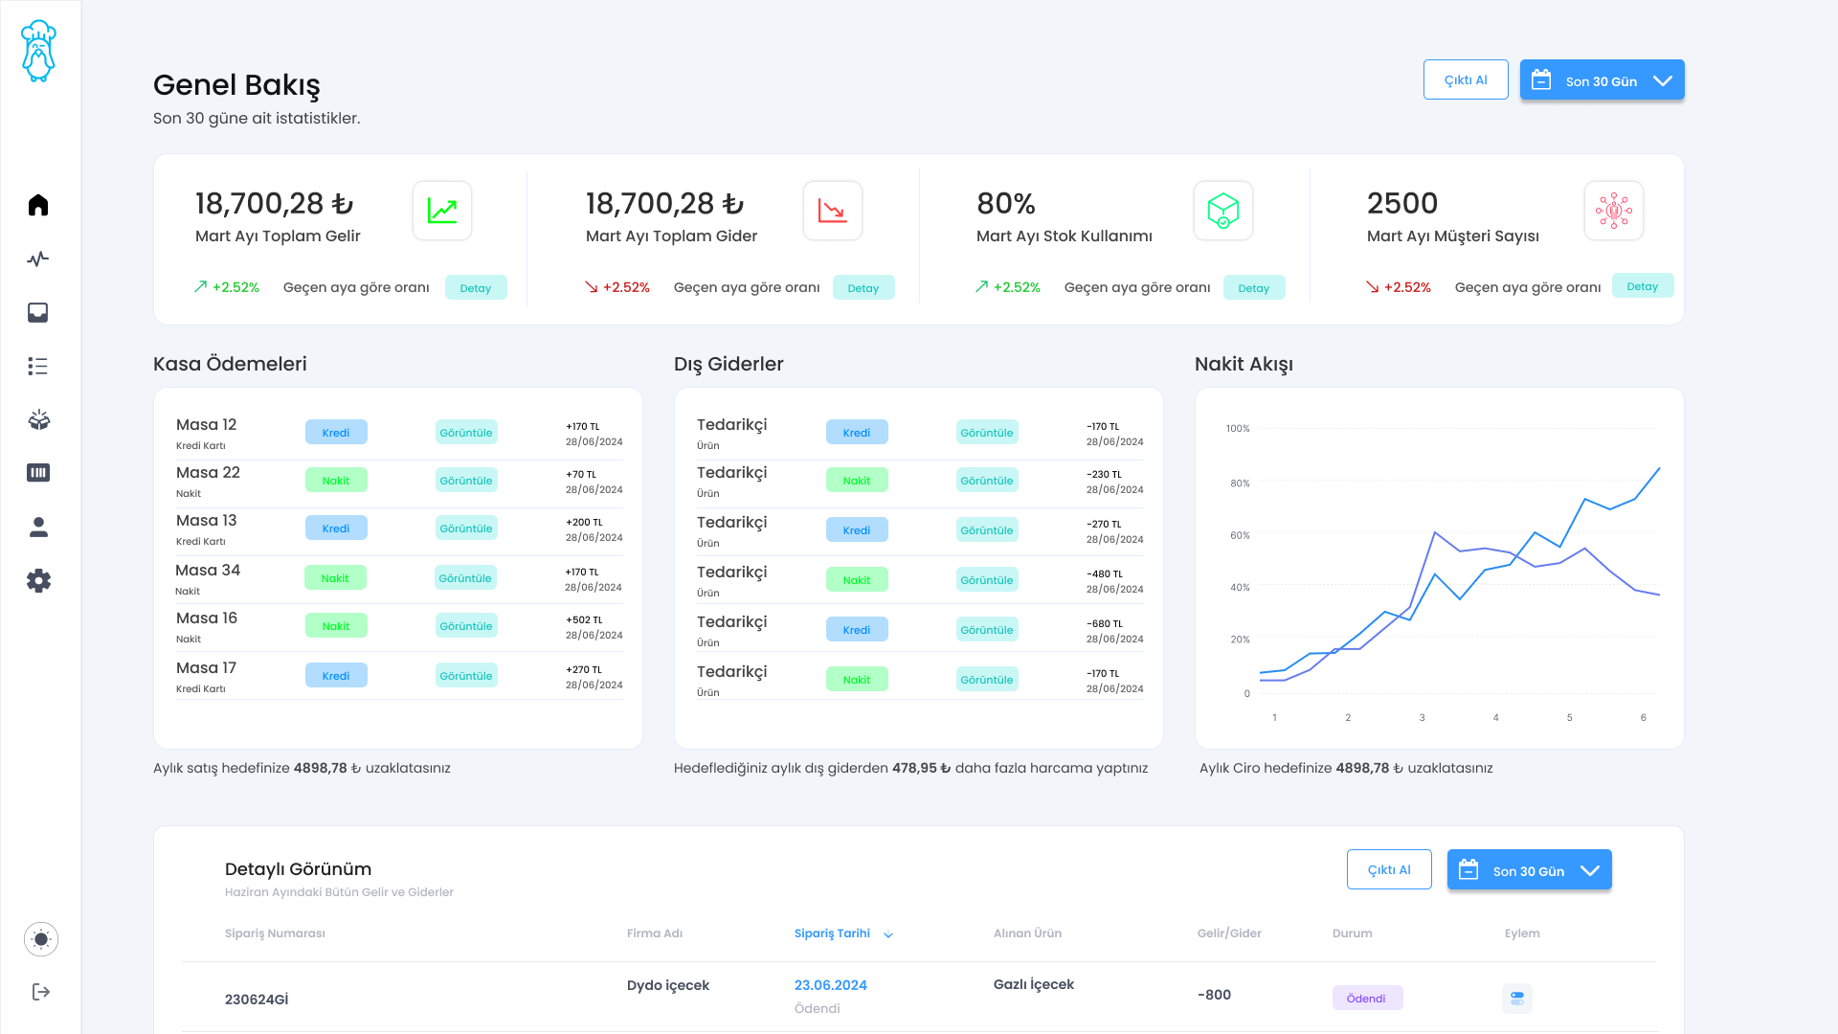Viewport: 1838px width, 1034px height.
Task: Click calendar icon in top Son 30 Gün
Action: tap(1541, 80)
